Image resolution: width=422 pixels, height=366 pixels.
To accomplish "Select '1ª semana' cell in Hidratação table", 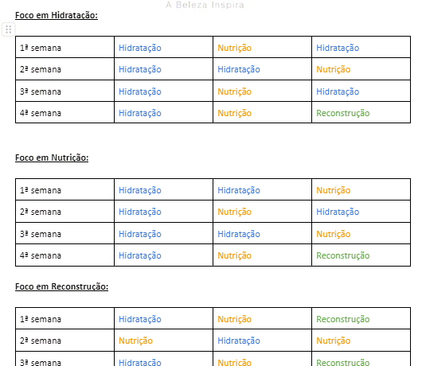I will point(64,47).
